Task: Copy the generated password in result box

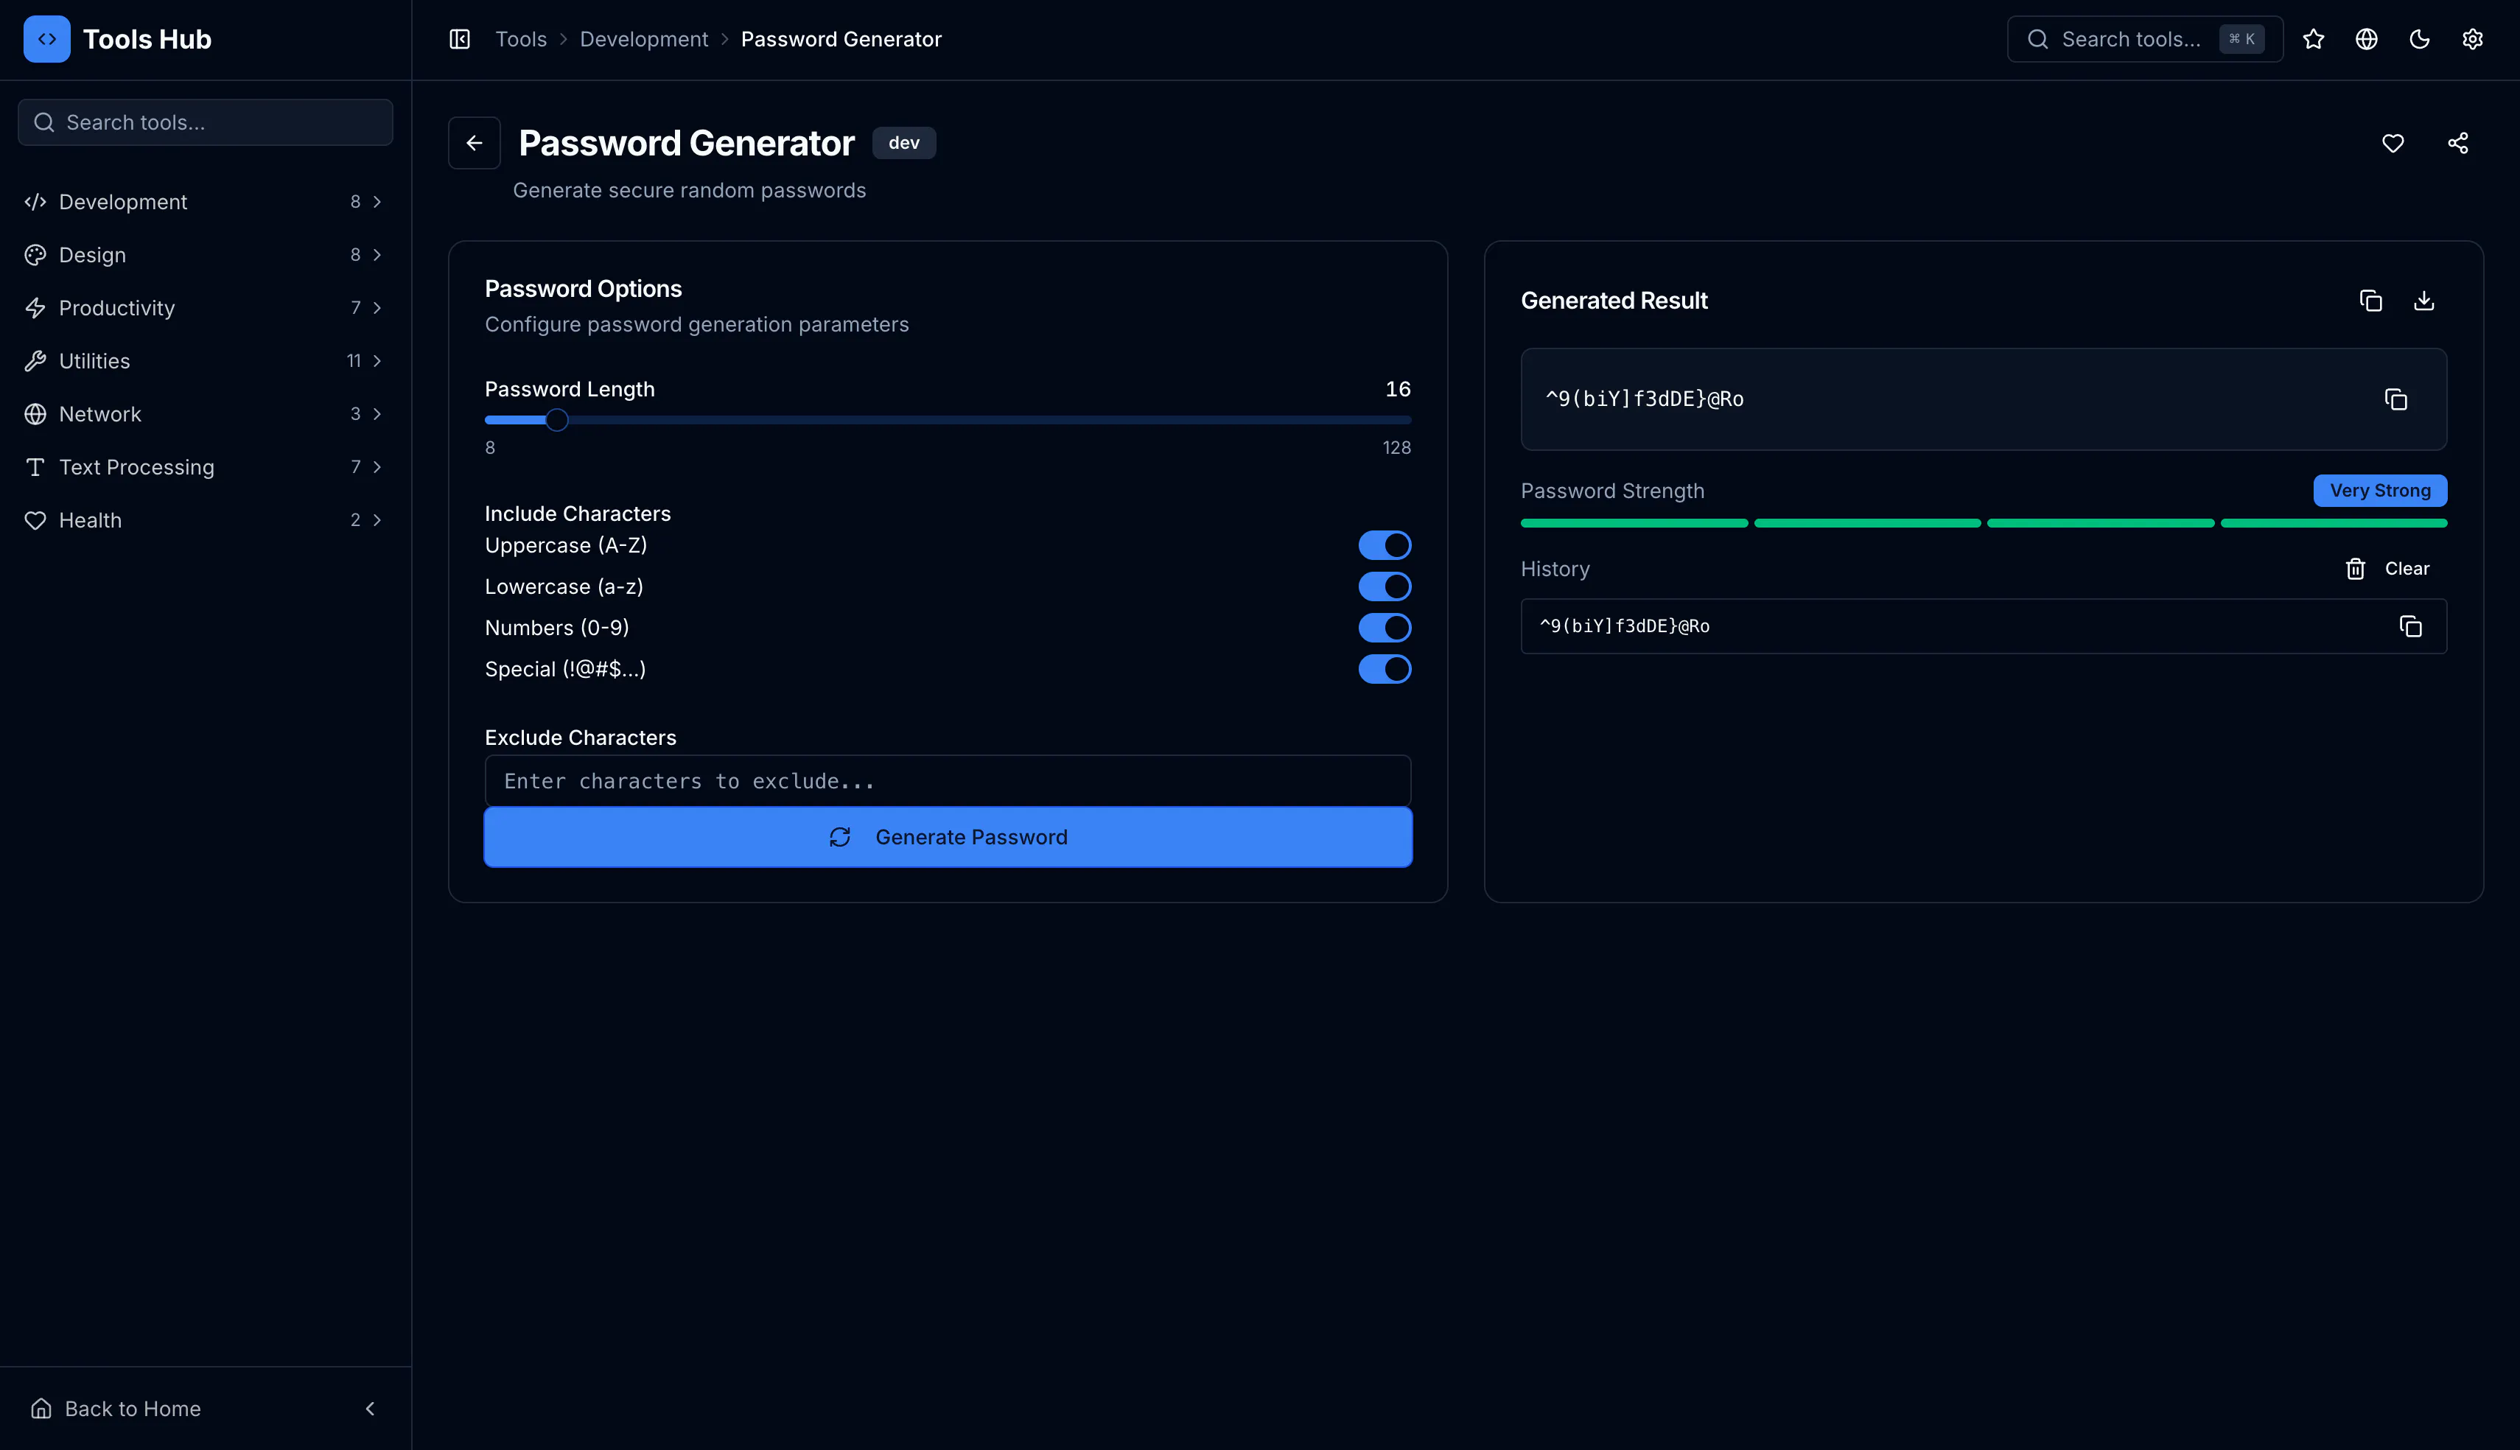Action: coord(2395,399)
